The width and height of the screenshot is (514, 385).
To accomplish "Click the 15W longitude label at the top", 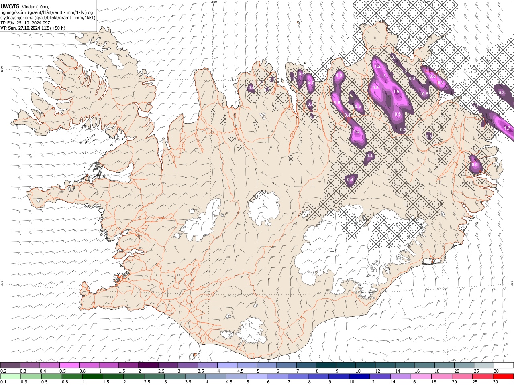I will [426, 2].
